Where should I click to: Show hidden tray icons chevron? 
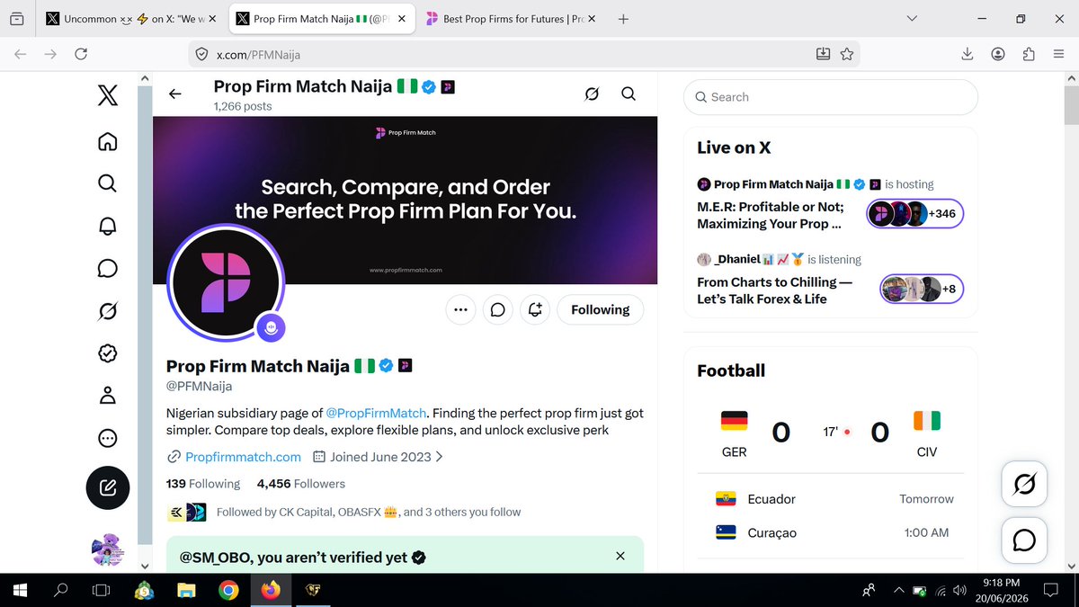pyautogui.click(x=898, y=591)
